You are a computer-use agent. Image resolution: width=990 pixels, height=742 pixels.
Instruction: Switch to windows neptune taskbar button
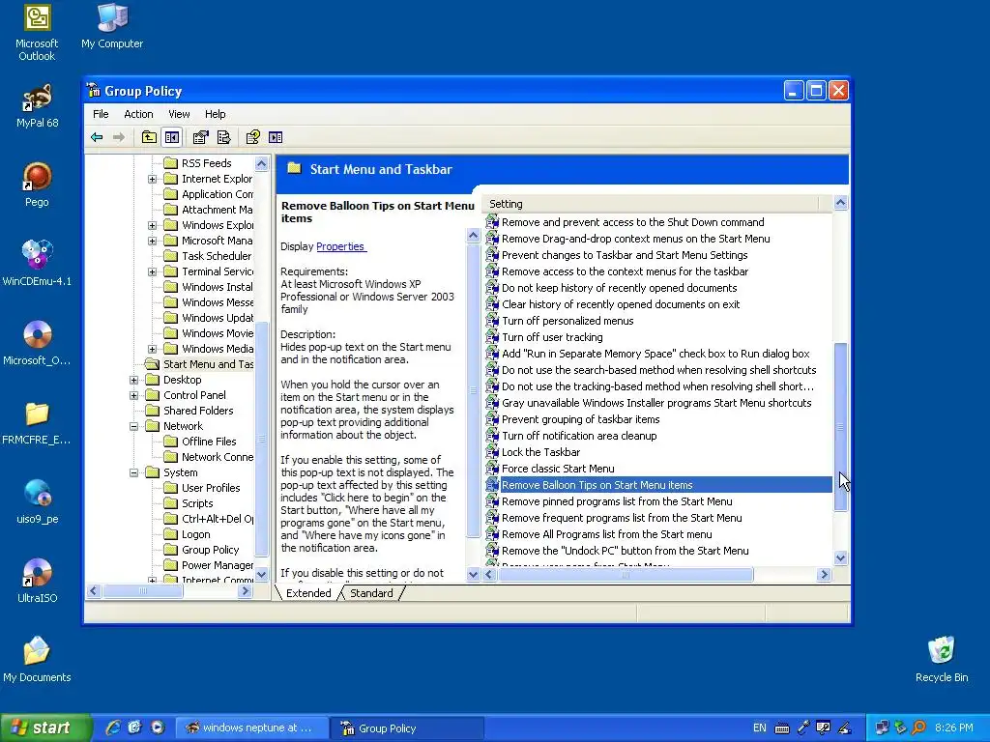click(250, 728)
